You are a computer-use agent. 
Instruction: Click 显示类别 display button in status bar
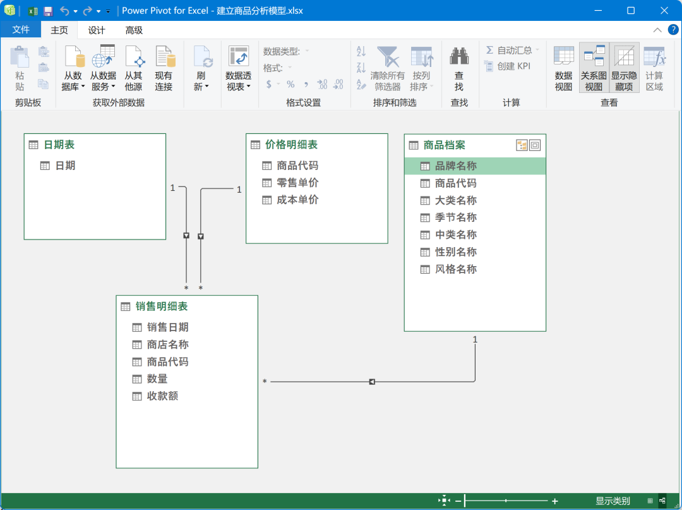[613, 501]
